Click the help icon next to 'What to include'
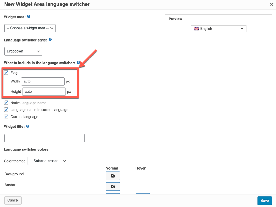 coord(78,63)
